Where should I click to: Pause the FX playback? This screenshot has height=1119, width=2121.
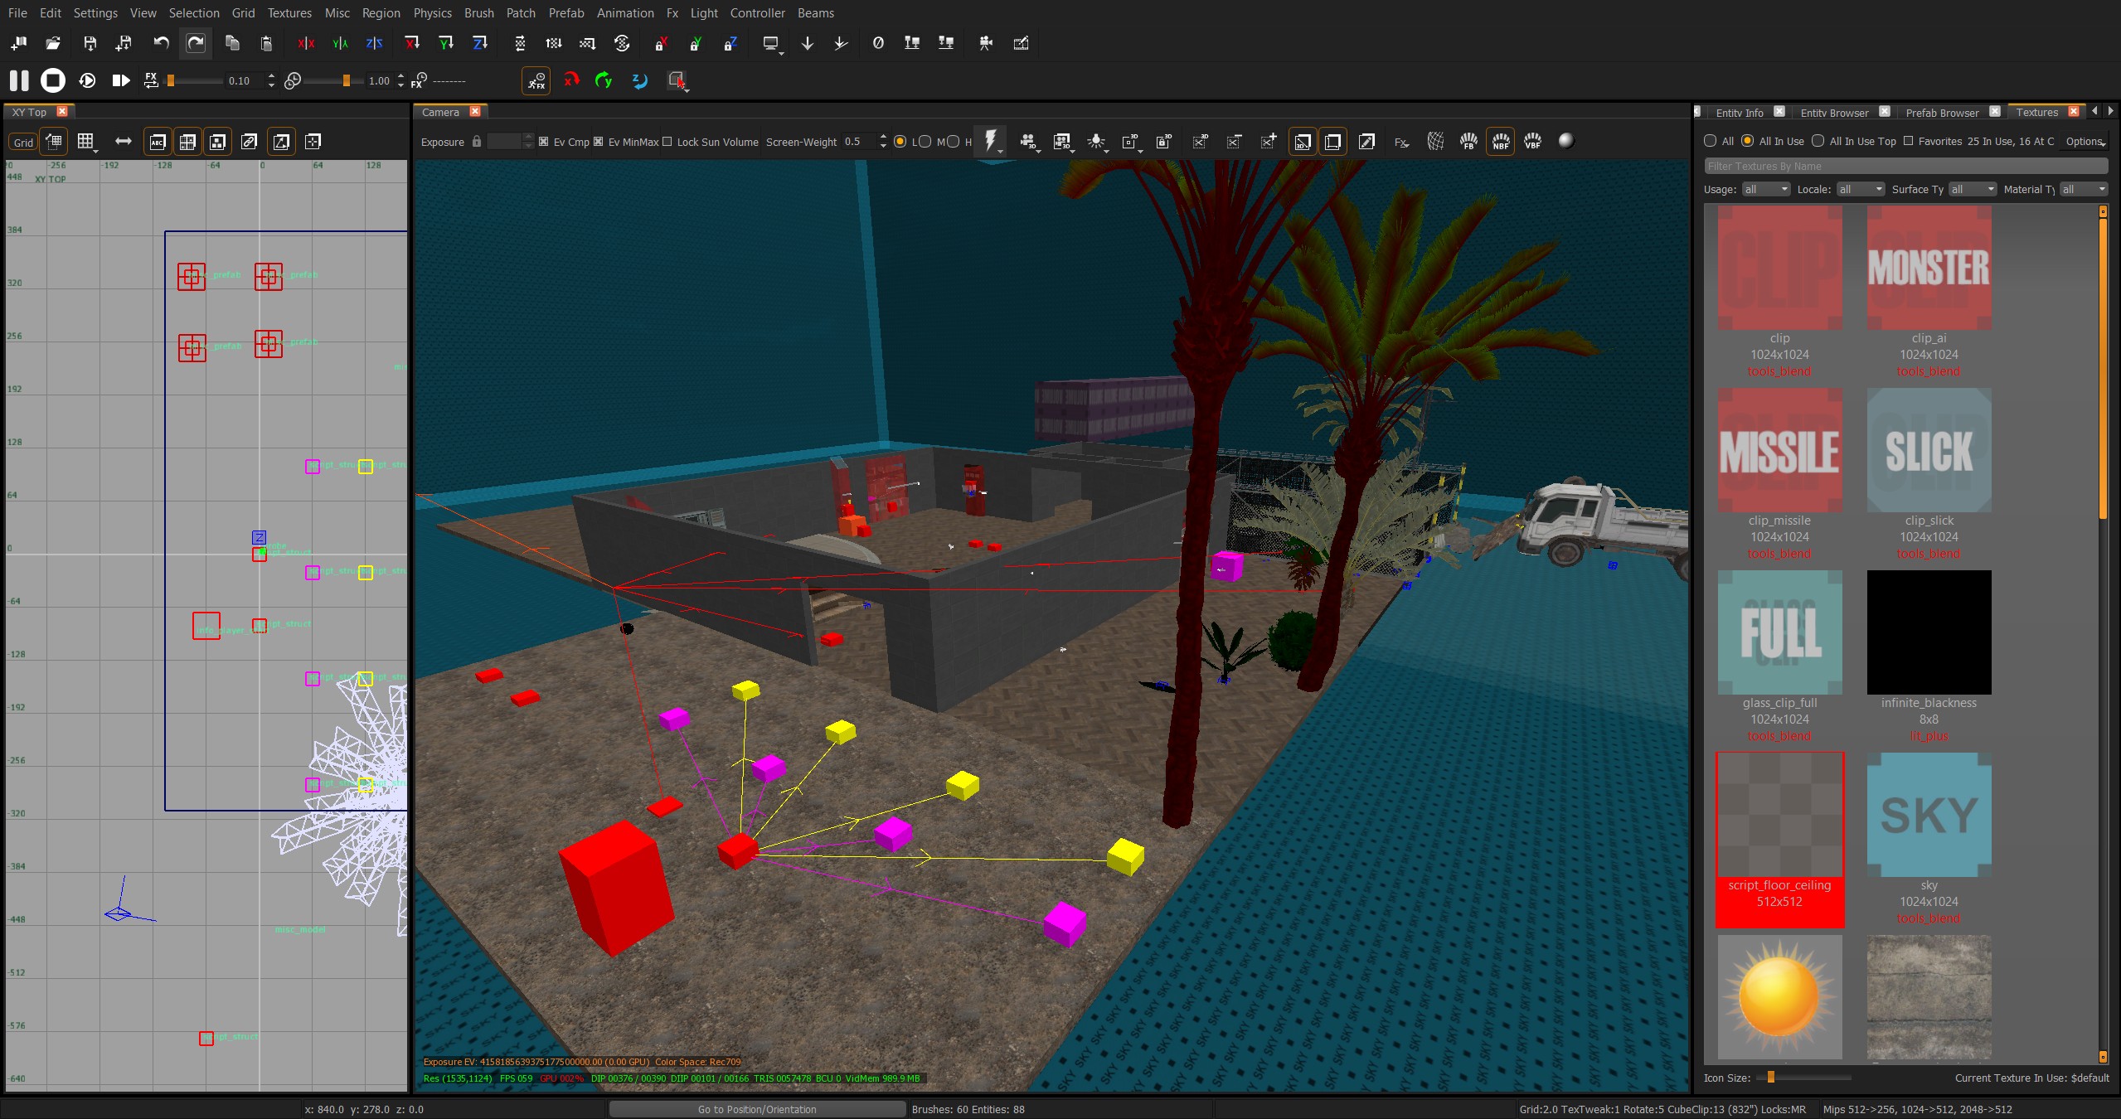click(19, 80)
